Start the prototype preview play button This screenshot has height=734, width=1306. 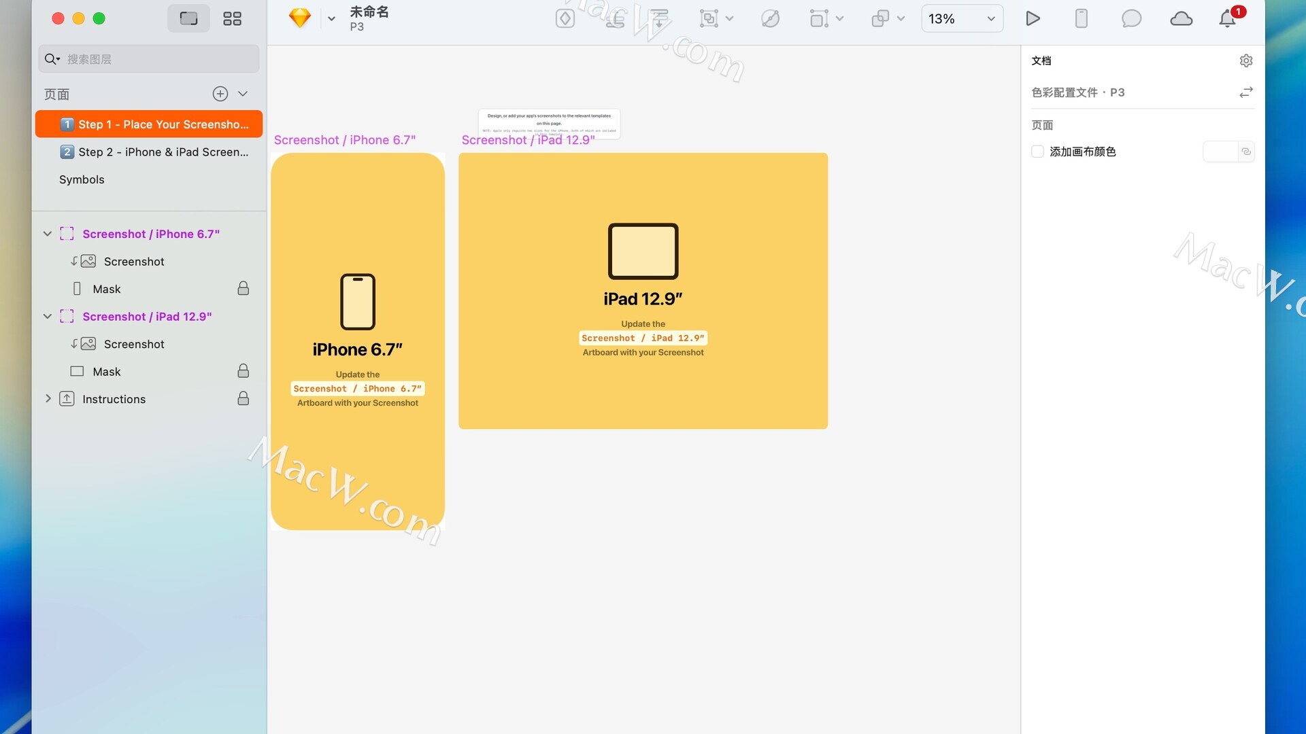1033,18
